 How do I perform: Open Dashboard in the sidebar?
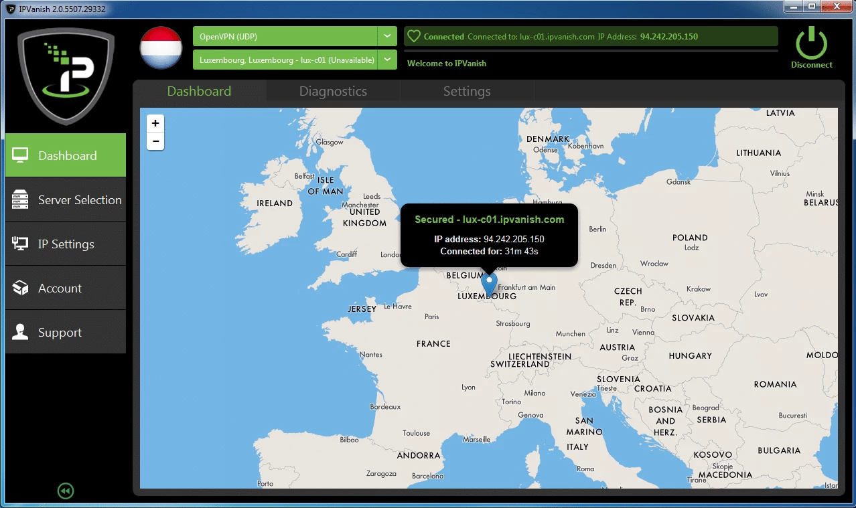(x=66, y=155)
